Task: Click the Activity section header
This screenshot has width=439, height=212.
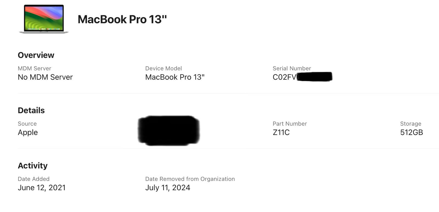Action: click(33, 165)
